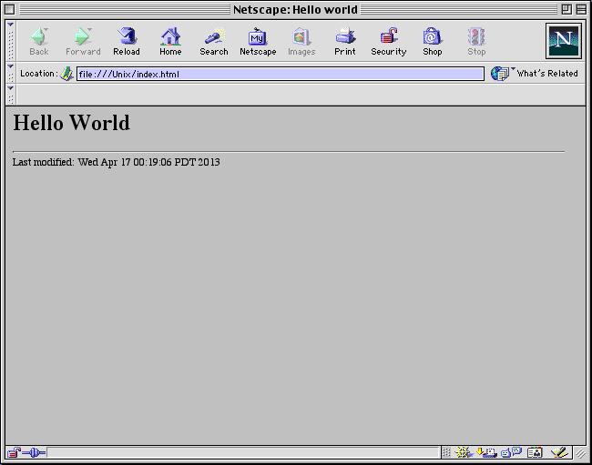Go back with the Back toolbar button
The height and width of the screenshot is (465, 592).
click(x=39, y=42)
